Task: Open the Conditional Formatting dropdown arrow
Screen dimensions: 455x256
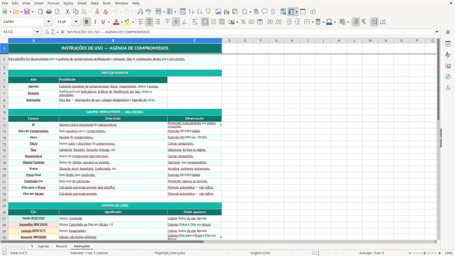Action: [x=348, y=22]
